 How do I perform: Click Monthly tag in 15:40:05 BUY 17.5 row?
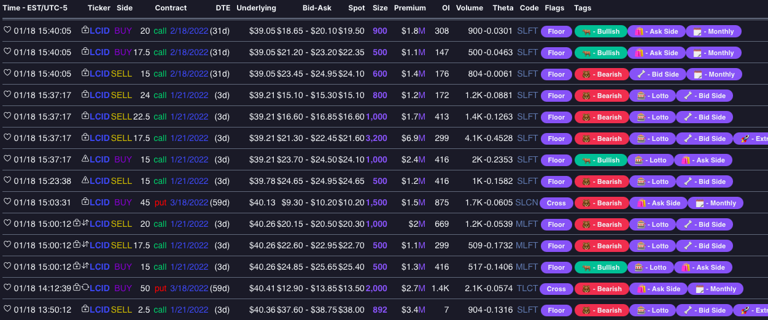tap(713, 53)
